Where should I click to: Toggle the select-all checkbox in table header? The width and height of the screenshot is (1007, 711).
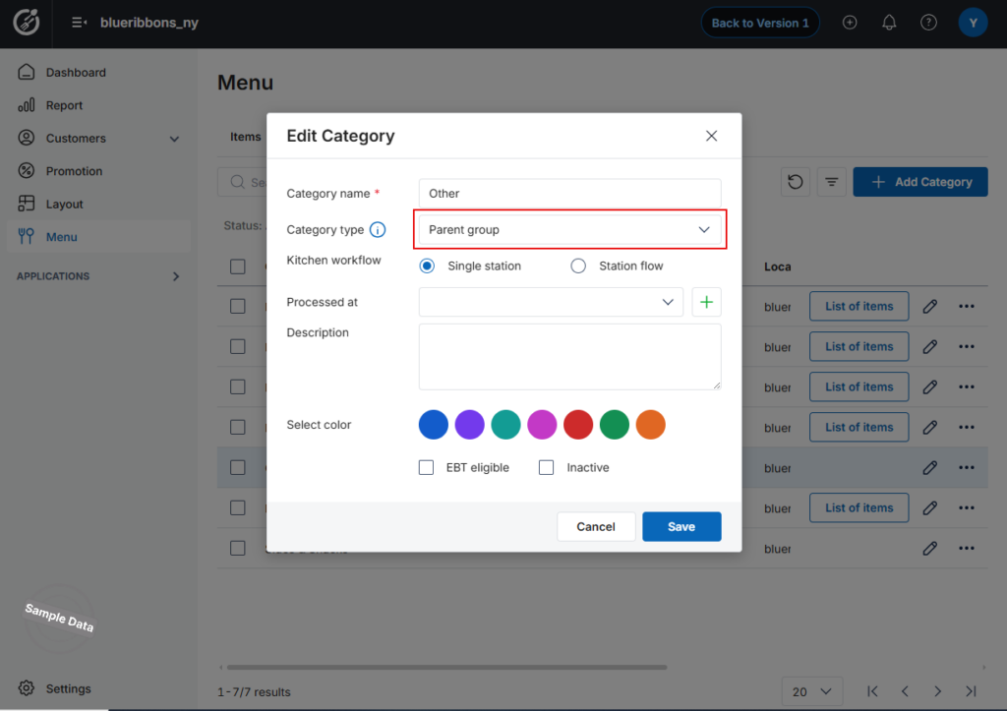pos(238,267)
